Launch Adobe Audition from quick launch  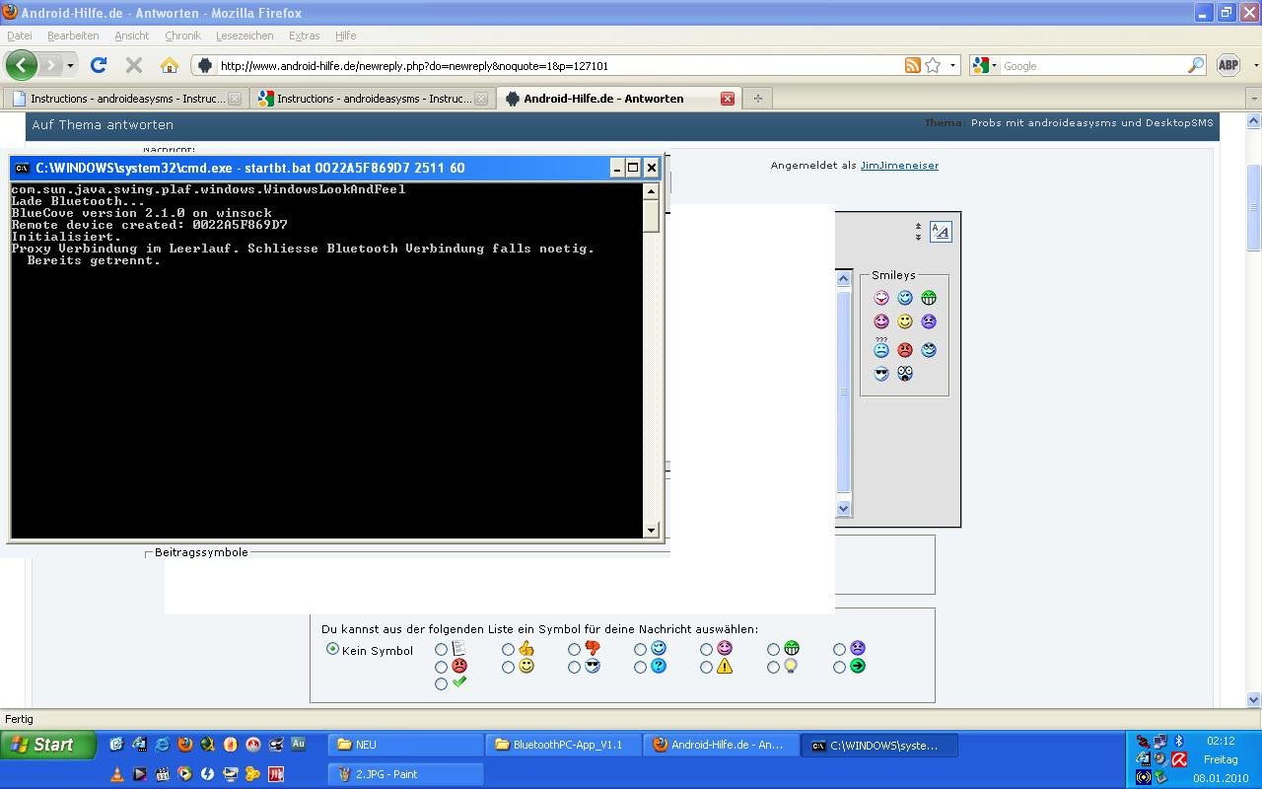pyautogui.click(x=298, y=745)
